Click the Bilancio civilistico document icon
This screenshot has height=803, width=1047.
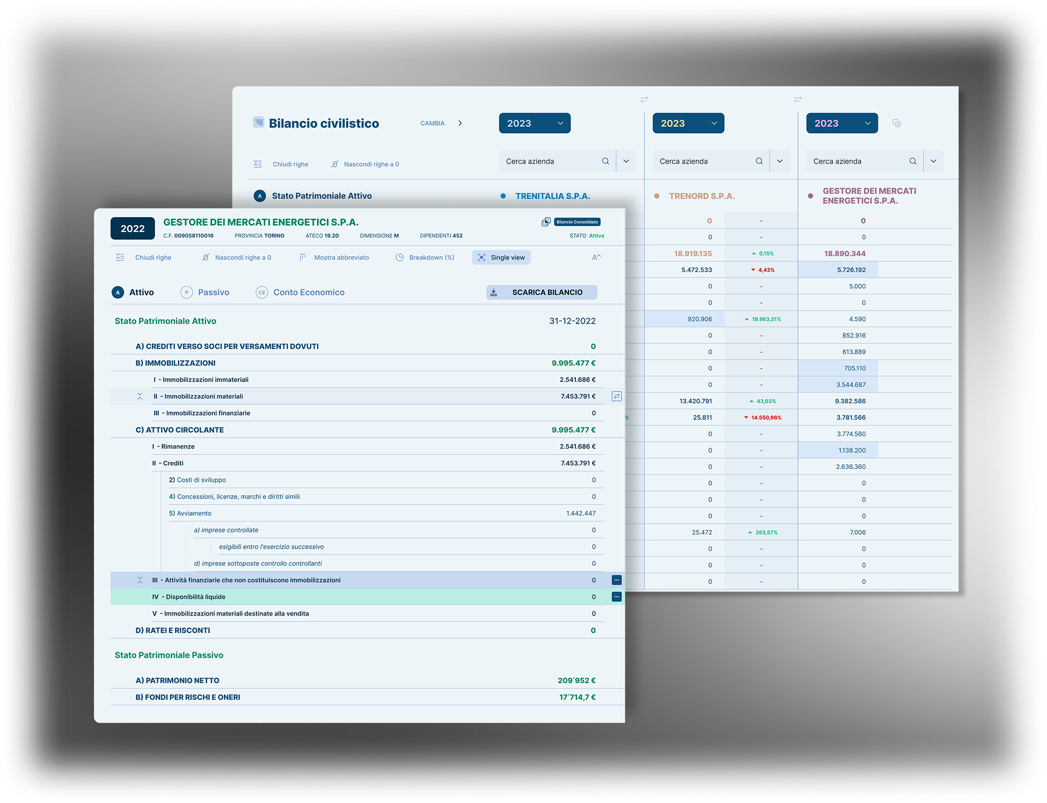click(258, 122)
